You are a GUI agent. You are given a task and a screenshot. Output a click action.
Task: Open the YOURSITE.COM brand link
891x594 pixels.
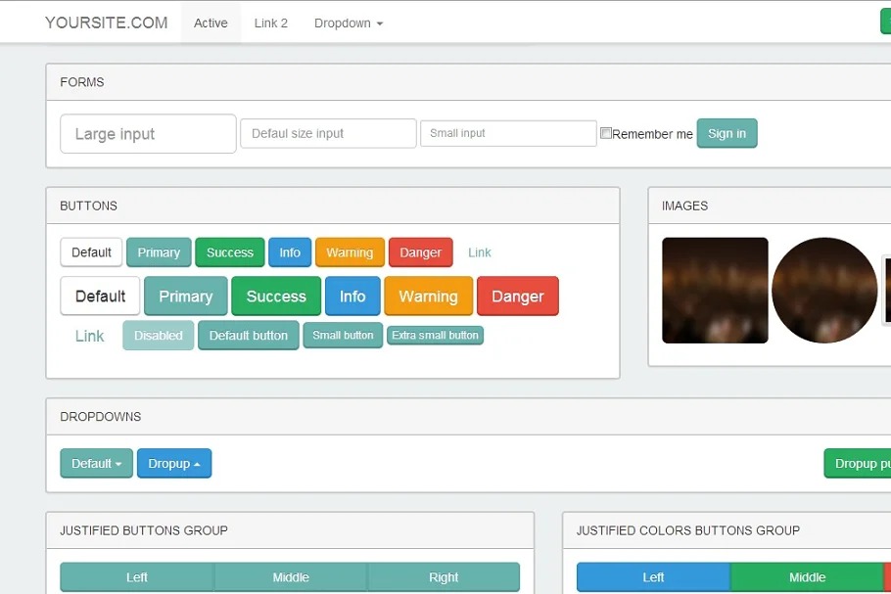tap(106, 23)
